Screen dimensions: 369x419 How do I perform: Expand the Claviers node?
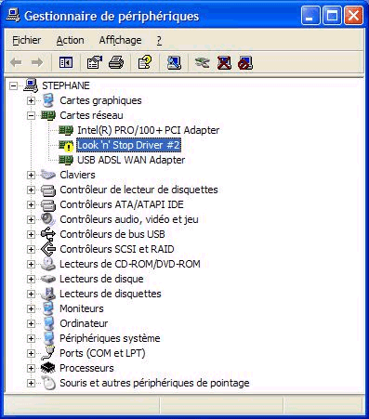[31, 175]
